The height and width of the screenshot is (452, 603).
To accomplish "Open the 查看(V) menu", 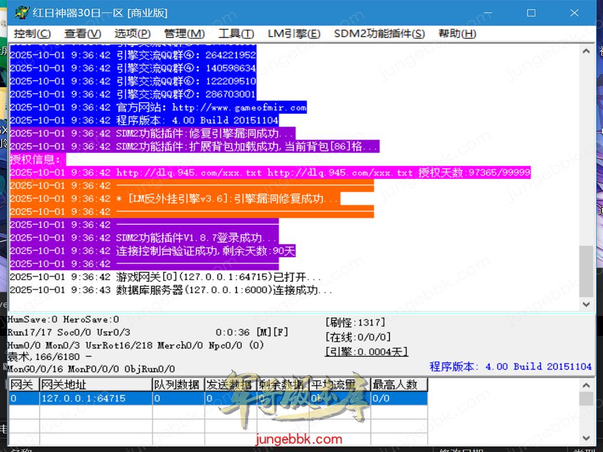I will pos(82,34).
